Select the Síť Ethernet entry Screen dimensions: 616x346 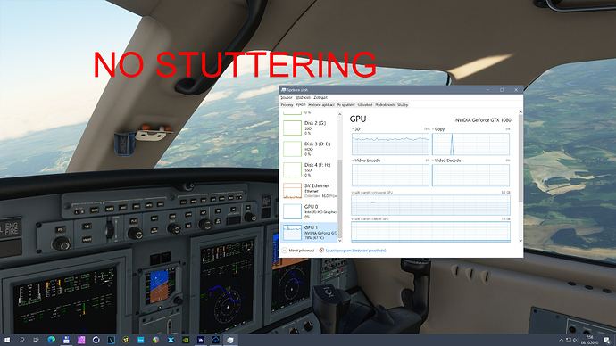pos(310,190)
